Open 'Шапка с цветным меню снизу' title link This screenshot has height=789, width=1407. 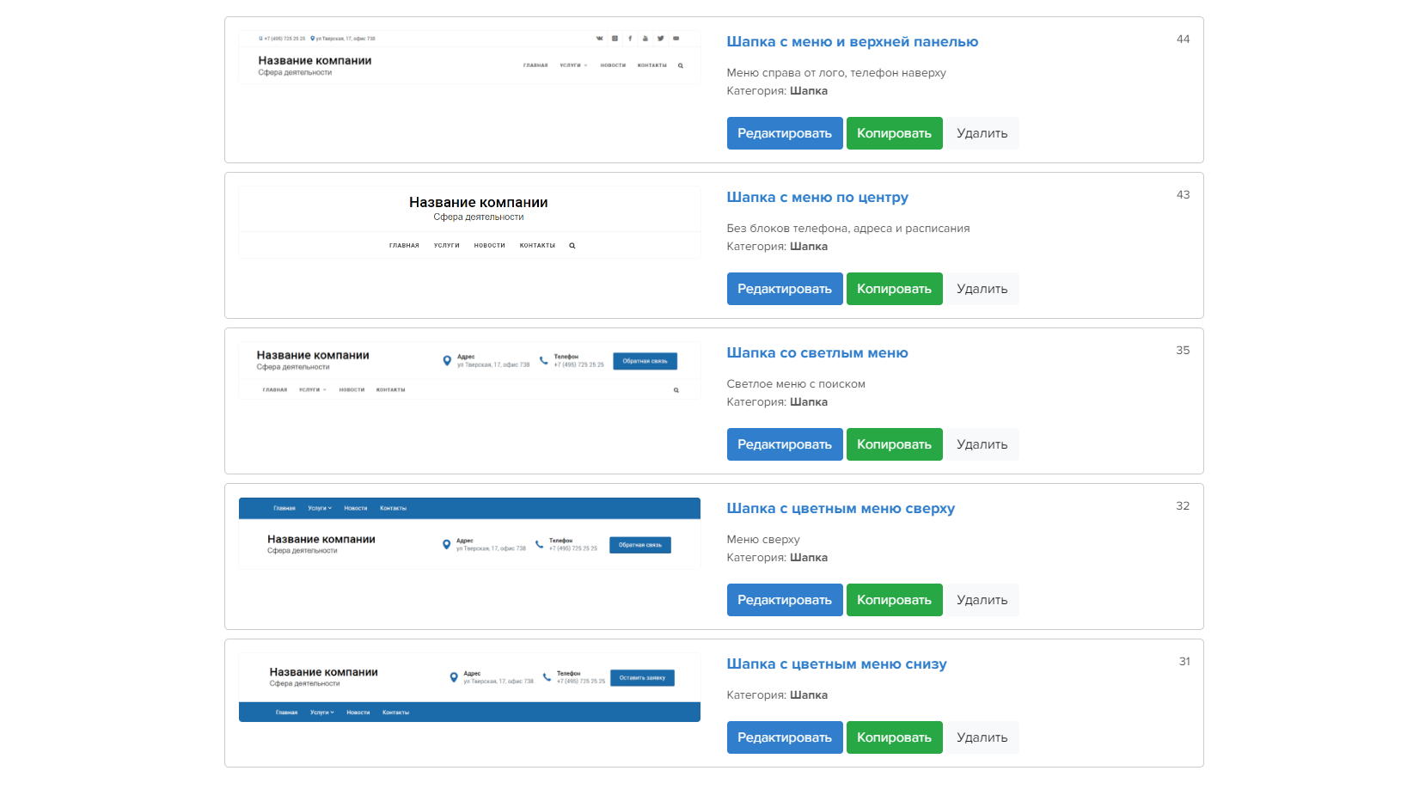click(x=837, y=664)
